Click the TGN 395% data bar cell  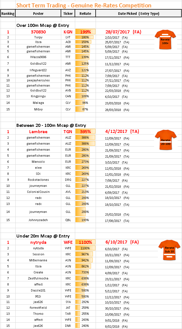coord(85,131)
